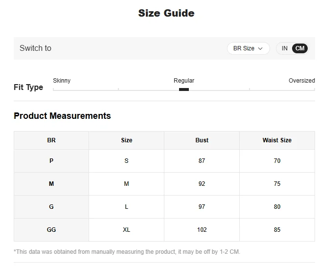
Task: Click the Waist Size column header
Action: tap(277, 140)
